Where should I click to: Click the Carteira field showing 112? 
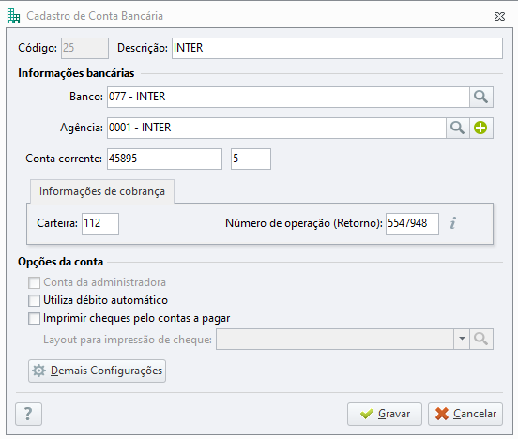coord(100,223)
